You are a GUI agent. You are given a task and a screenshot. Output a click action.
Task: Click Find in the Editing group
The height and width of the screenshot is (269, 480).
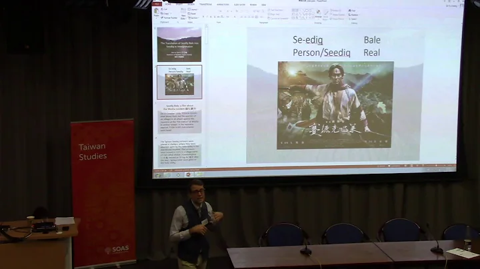coord(352,11)
